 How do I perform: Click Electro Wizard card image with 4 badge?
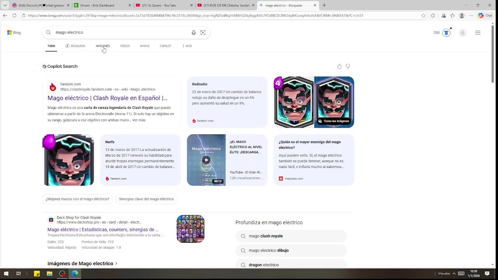[294, 102]
